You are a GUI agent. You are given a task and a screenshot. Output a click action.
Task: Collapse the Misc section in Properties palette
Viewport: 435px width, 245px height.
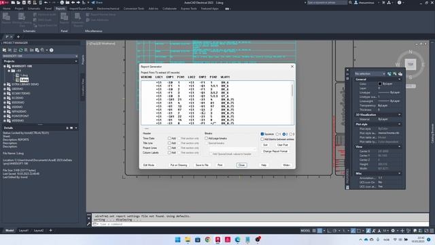pyautogui.click(x=399, y=174)
